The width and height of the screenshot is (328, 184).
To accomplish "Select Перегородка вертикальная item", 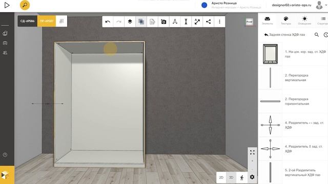I will (x=293, y=78).
